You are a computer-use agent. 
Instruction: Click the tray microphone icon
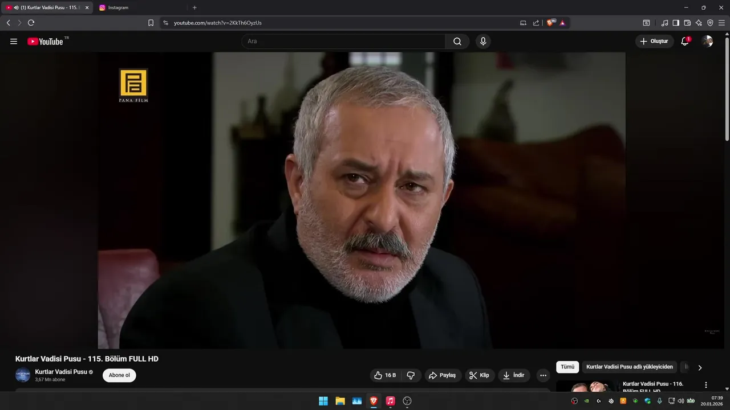(659, 401)
